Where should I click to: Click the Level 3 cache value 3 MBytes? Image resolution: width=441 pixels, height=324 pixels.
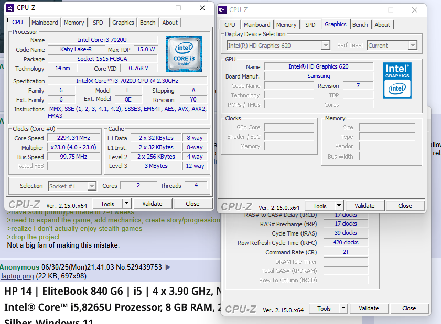click(x=156, y=166)
